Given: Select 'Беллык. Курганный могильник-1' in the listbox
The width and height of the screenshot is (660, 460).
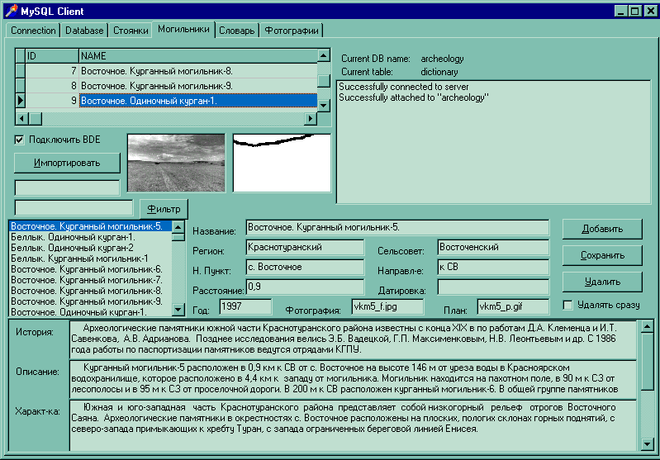Looking at the screenshot, I should click(x=91, y=258).
